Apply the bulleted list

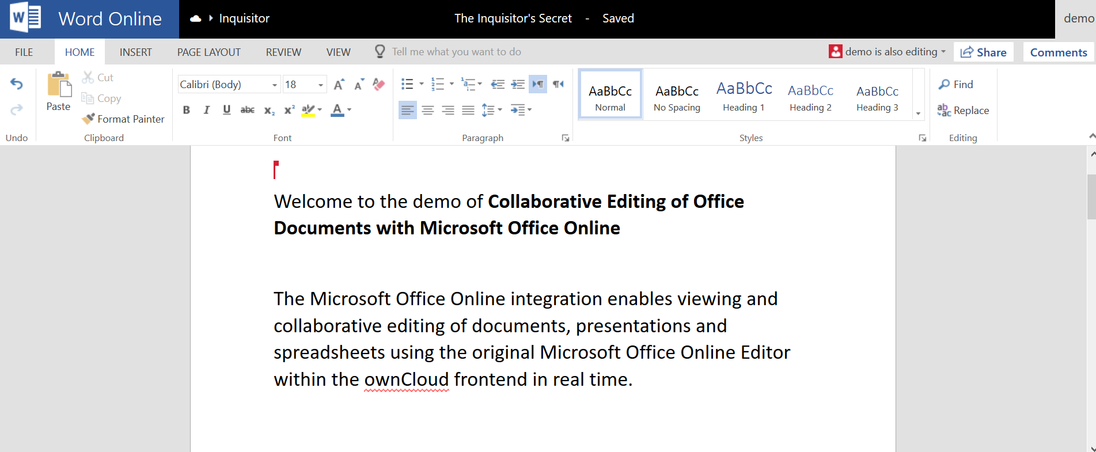[x=407, y=84]
